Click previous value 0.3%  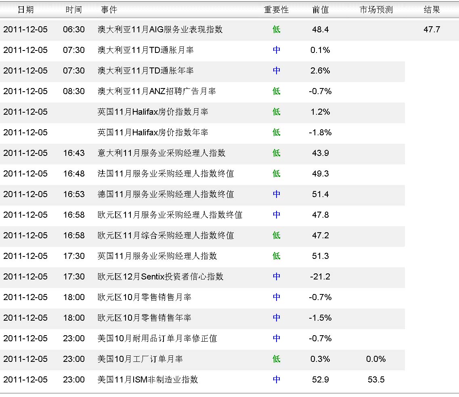click(320, 359)
